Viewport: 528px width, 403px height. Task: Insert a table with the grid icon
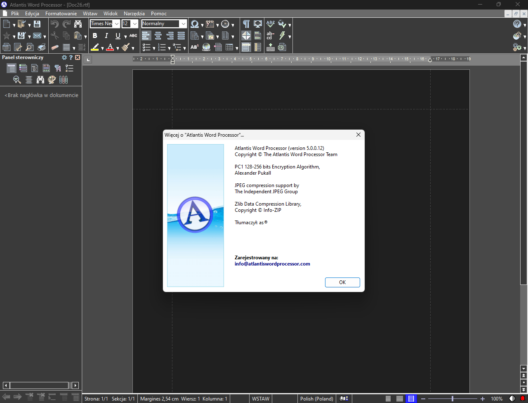point(229,47)
